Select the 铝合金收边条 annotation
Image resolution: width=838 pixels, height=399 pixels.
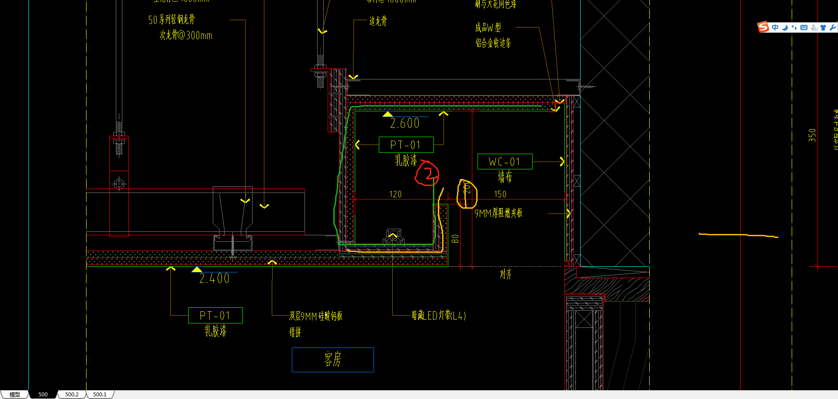click(x=493, y=43)
